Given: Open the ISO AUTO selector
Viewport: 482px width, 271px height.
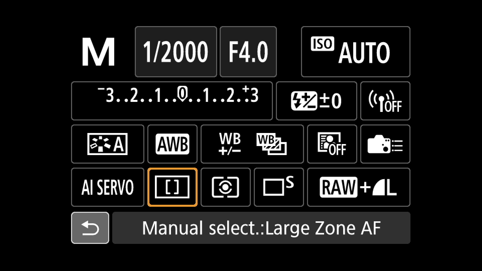Looking at the screenshot, I should [x=356, y=52].
